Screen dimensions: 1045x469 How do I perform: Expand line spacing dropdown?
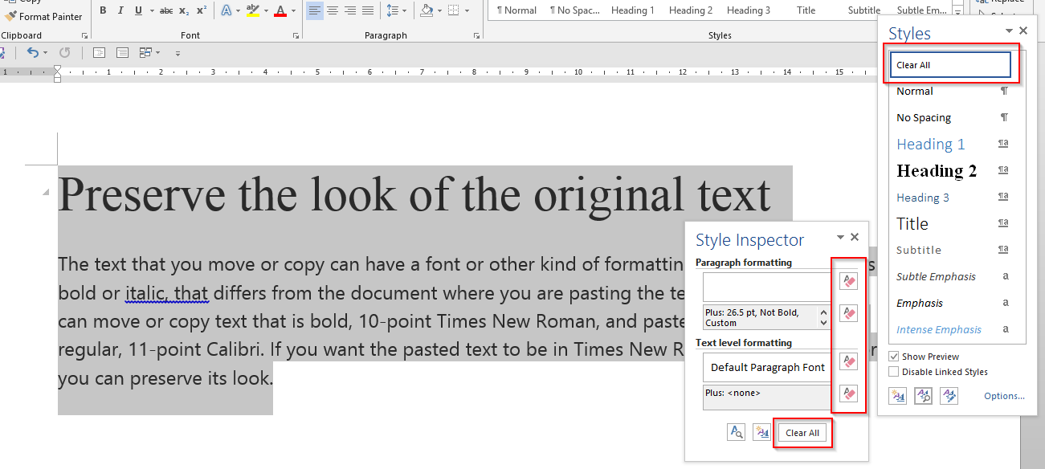click(403, 10)
